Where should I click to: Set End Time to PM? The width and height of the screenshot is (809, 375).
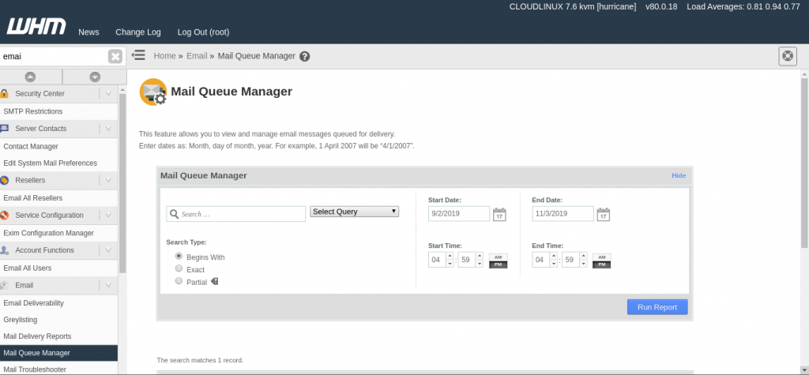pos(601,264)
